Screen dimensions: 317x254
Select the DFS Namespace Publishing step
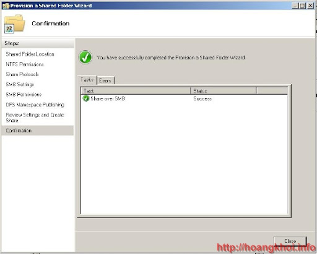click(x=35, y=105)
